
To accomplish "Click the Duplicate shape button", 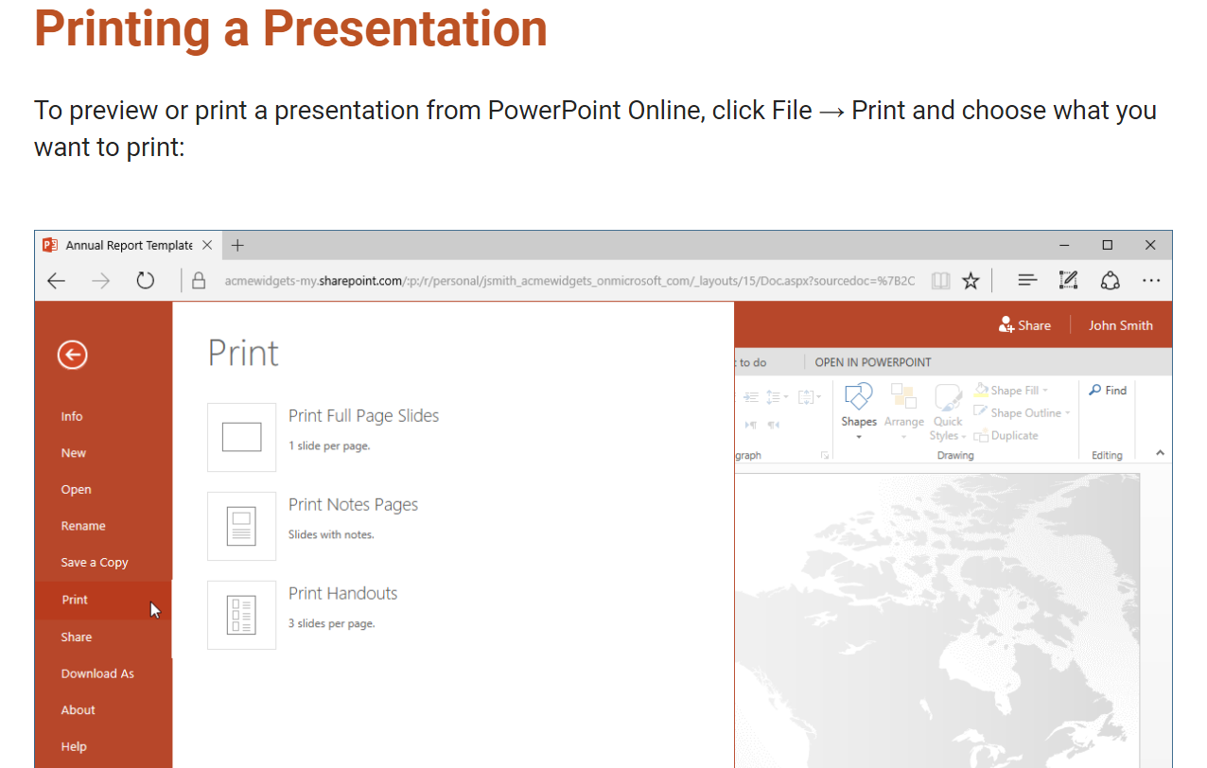I will click(x=1006, y=436).
